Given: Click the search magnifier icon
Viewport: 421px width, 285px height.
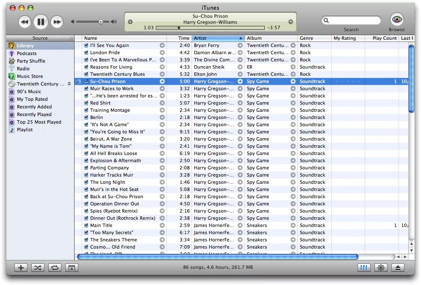Looking at the screenshot, I should pyautogui.click(x=326, y=20).
